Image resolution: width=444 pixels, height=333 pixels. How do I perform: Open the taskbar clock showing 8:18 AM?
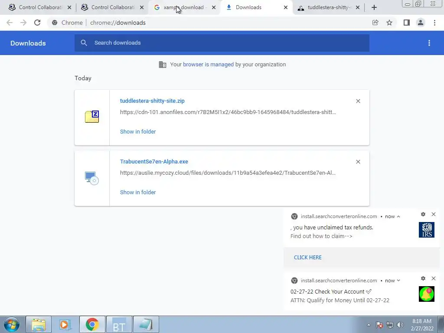[422, 325]
